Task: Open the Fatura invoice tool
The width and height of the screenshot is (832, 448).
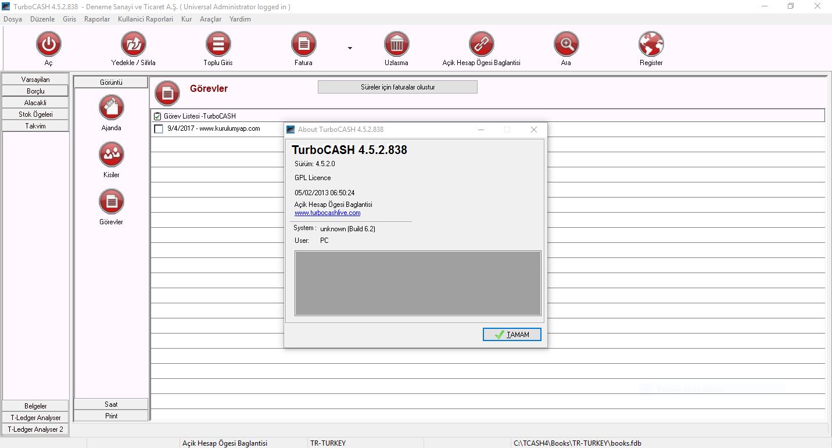Action: [303, 44]
